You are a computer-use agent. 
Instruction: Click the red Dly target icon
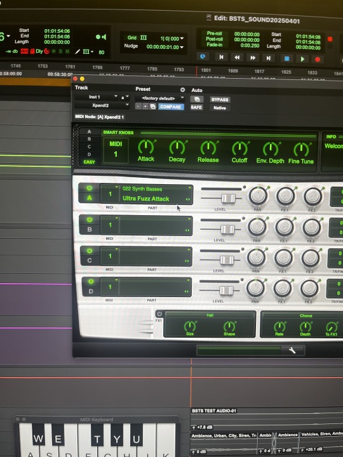tap(46, 51)
